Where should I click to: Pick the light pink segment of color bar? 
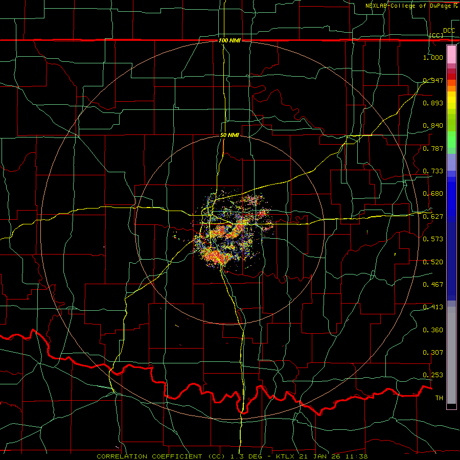(451, 54)
